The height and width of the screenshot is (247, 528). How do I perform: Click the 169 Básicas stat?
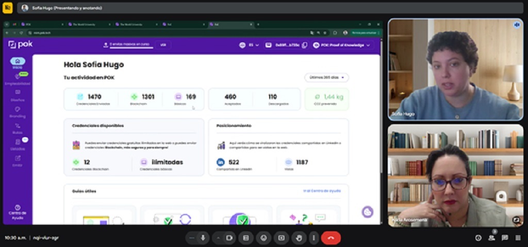click(x=185, y=100)
